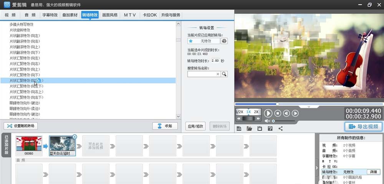
Task: Step to the previous frame
Action: (286, 113)
